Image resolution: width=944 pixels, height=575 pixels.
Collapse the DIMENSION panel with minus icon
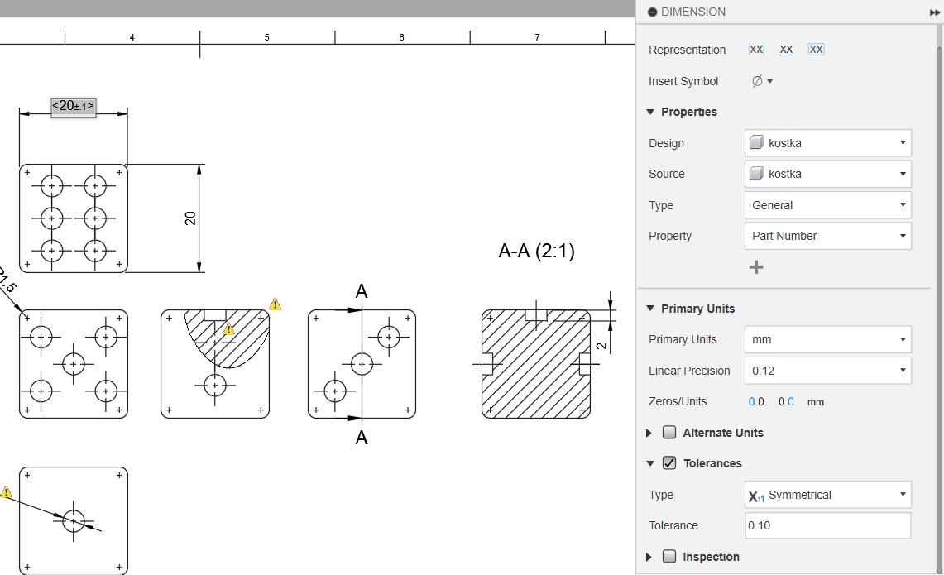[652, 12]
